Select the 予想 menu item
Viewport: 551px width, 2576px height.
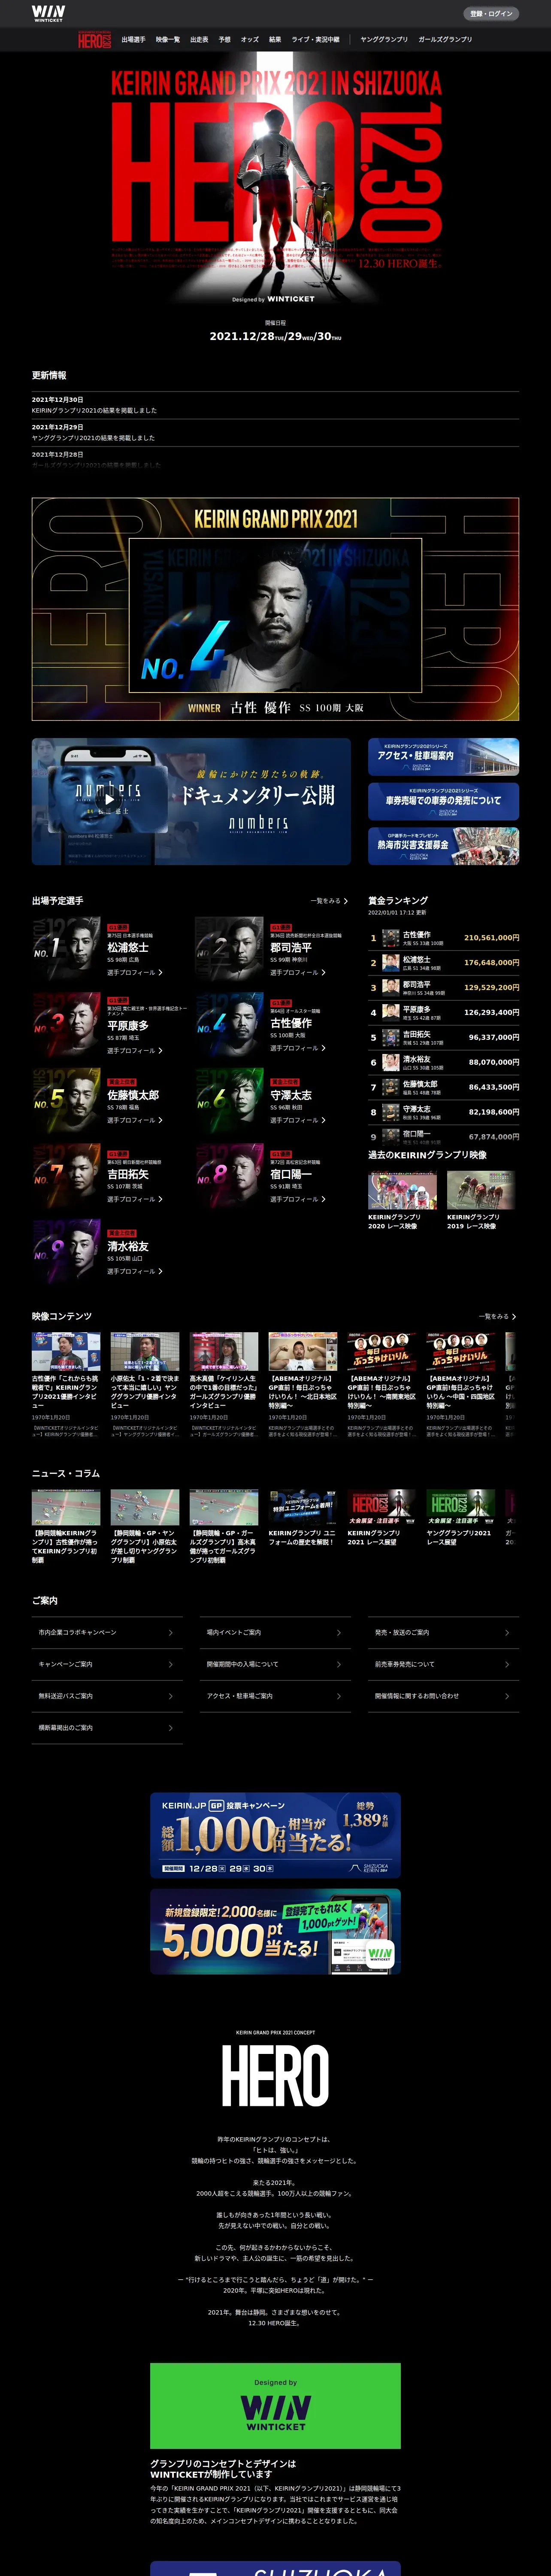pyautogui.click(x=225, y=40)
